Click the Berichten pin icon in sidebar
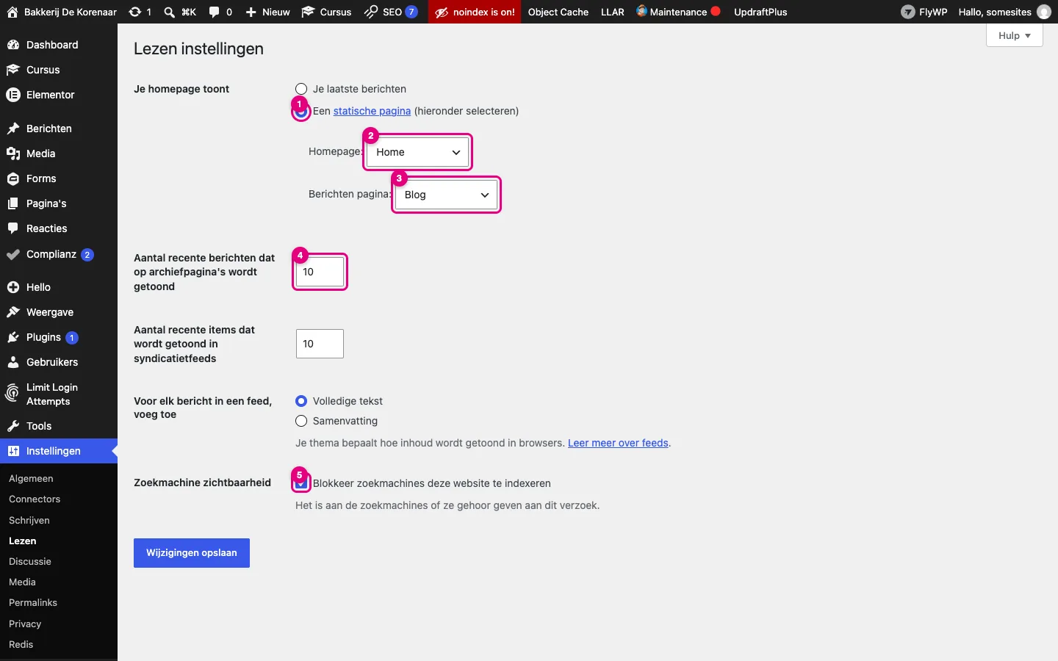 pos(13,129)
